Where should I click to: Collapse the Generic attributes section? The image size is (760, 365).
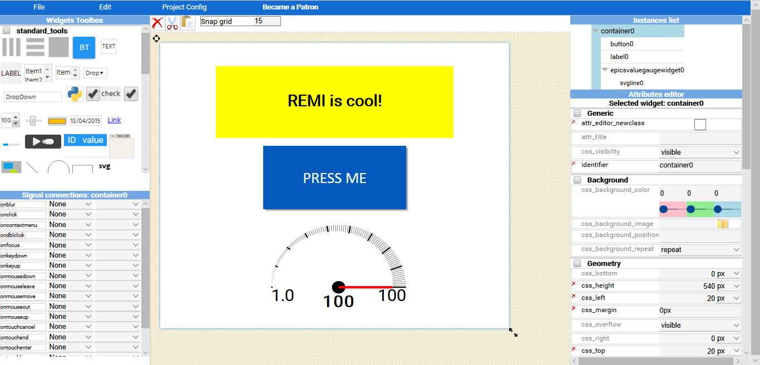tap(577, 113)
